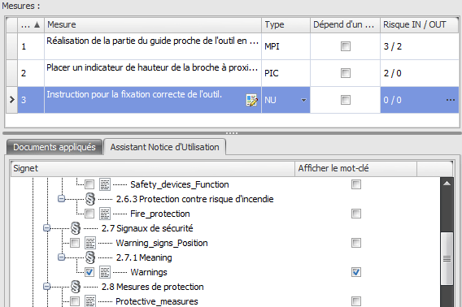Enable Afficher le mot-clé for Warning_signs_Position

[356, 243]
